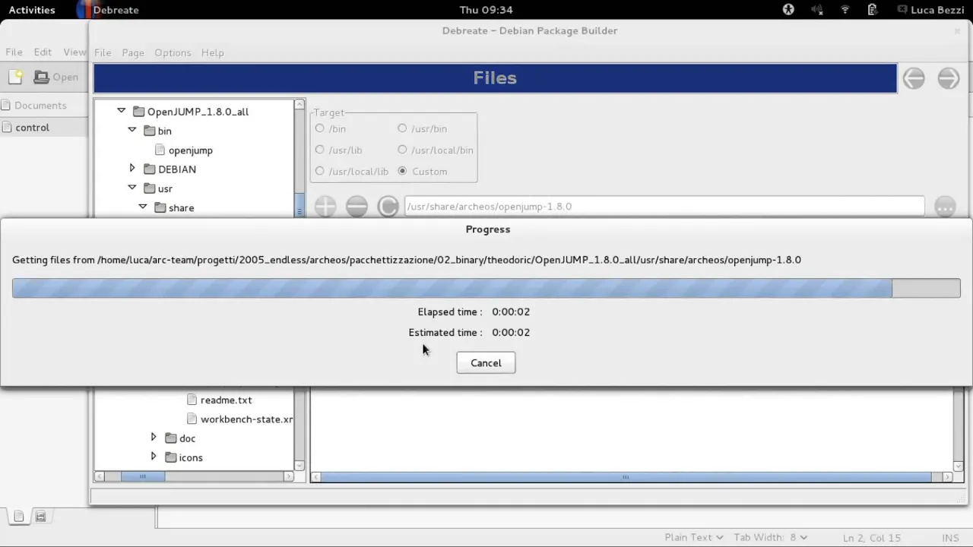This screenshot has height=547, width=973.
Task: Select control document in side panel
Action: (32, 128)
